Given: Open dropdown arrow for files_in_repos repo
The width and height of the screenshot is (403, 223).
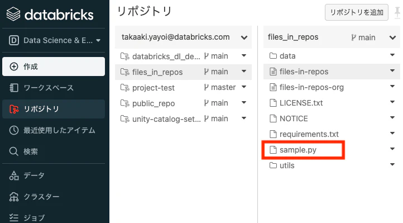Looking at the screenshot, I should [x=244, y=71].
